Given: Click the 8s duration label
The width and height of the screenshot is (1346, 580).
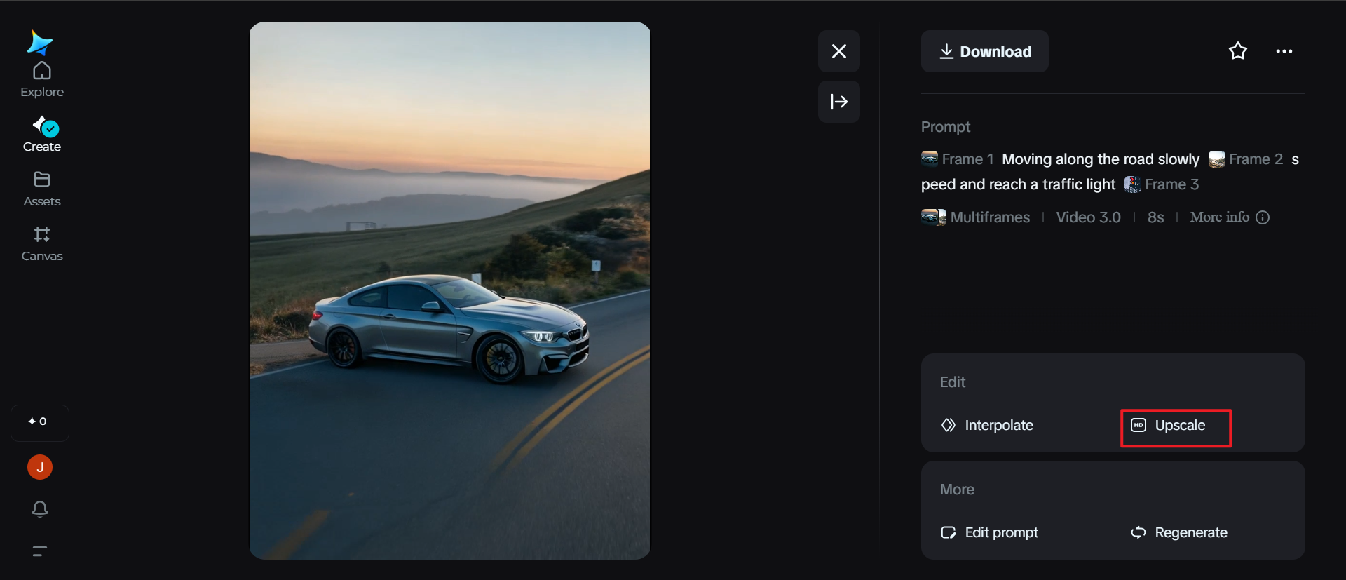Looking at the screenshot, I should coord(1156,217).
